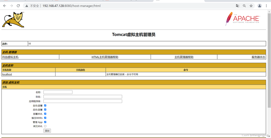Click the 添加 button

(x=47, y=131)
